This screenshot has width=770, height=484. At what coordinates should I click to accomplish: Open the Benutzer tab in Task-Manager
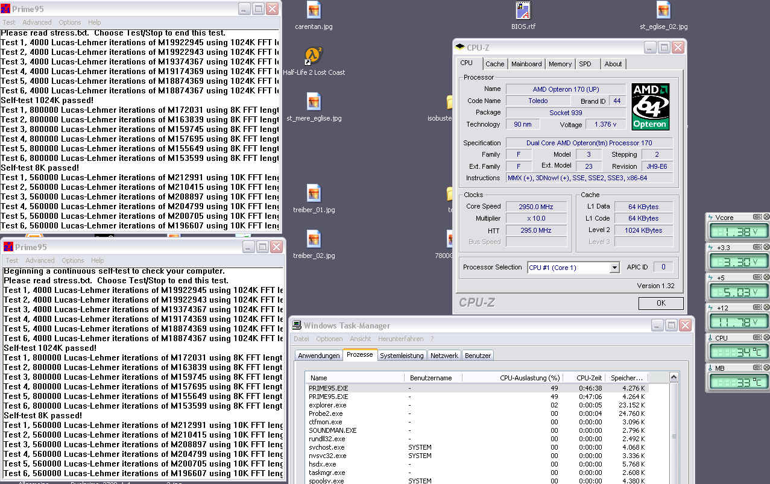click(x=478, y=356)
